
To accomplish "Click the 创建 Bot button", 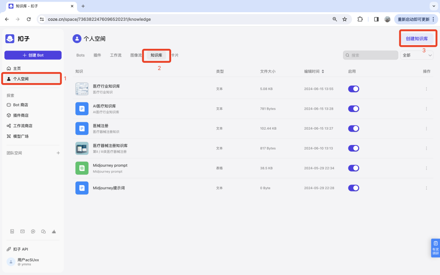I will [x=33, y=55].
